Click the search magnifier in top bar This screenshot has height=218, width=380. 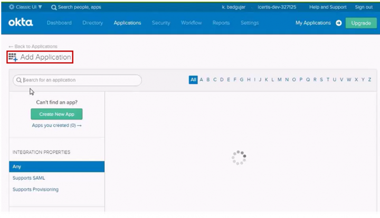coord(54,7)
